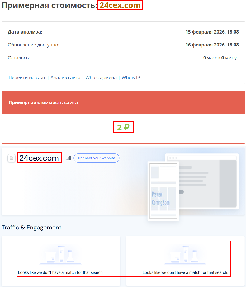Click the green '2 ₽' estimated value
Screen dimensions: 246x287
[x=123, y=127]
